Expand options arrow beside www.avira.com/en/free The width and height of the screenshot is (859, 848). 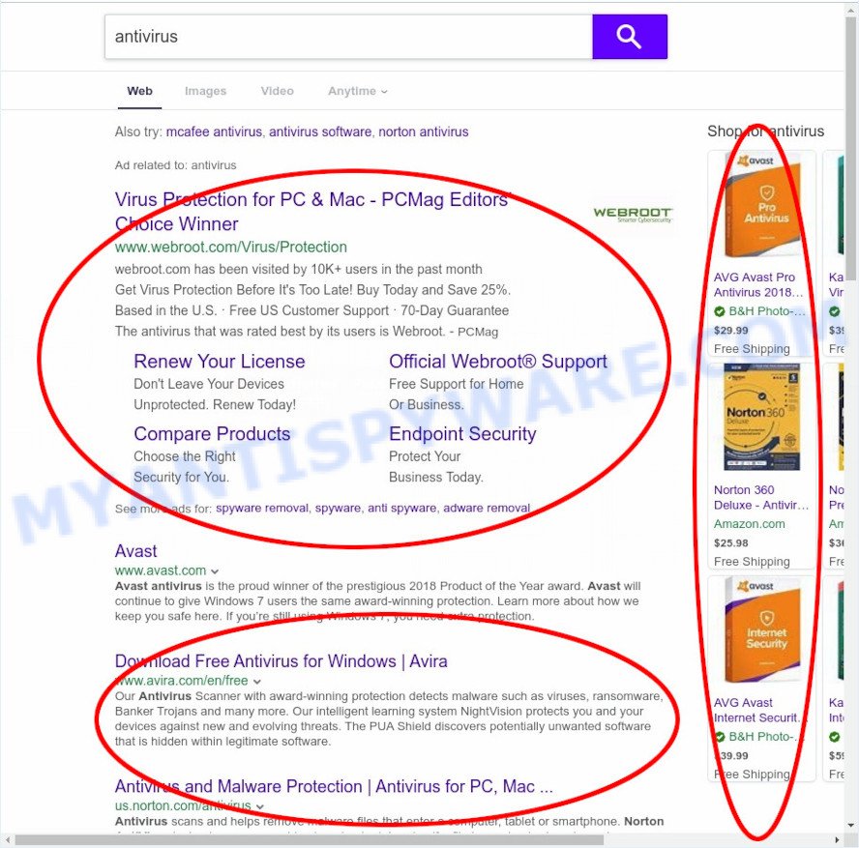click(x=257, y=682)
